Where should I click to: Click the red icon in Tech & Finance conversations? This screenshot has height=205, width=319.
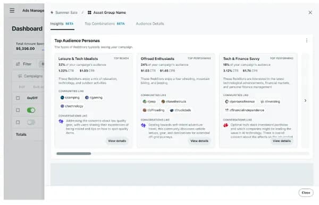coord(225,126)
